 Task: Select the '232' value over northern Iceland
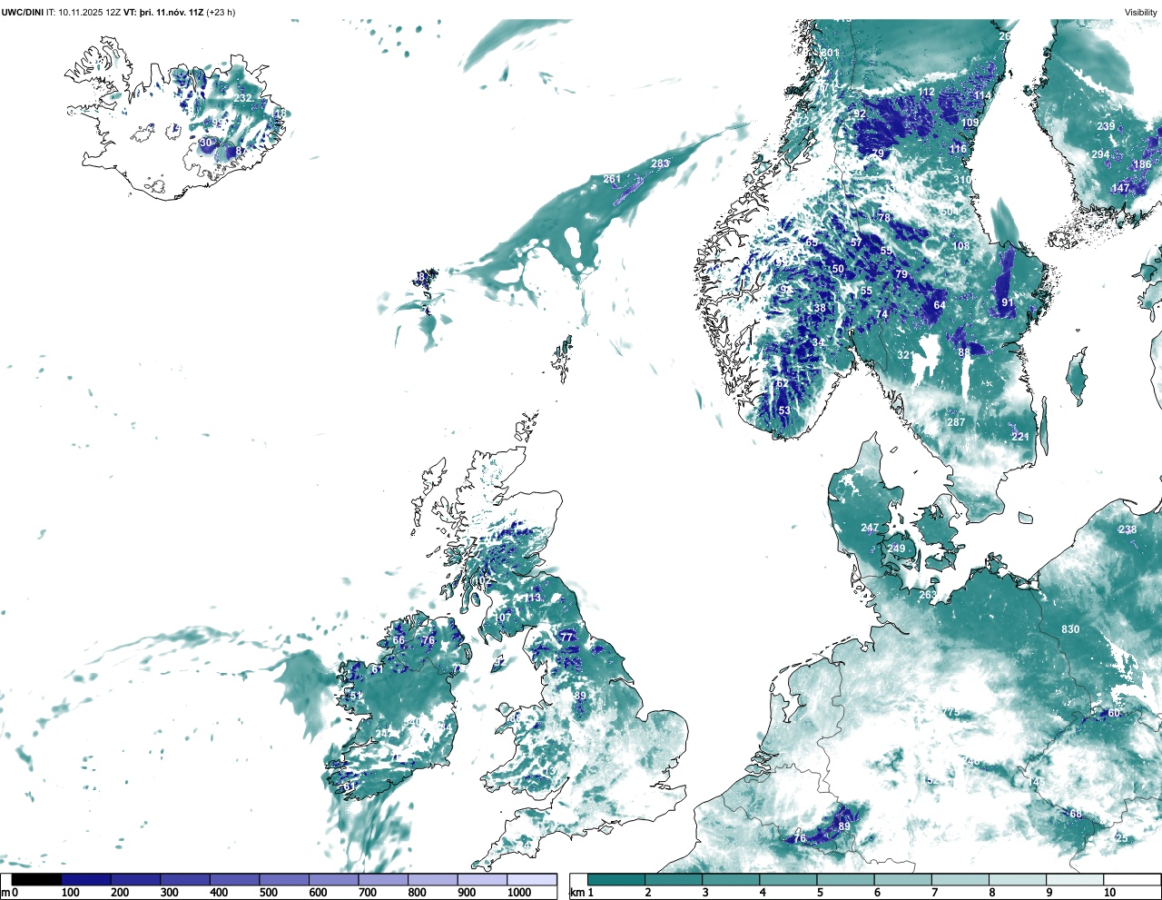click(242, 98)
